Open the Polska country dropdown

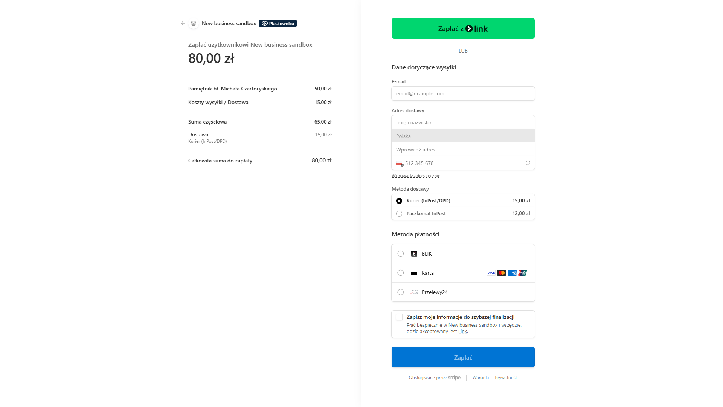pos(463,136)
